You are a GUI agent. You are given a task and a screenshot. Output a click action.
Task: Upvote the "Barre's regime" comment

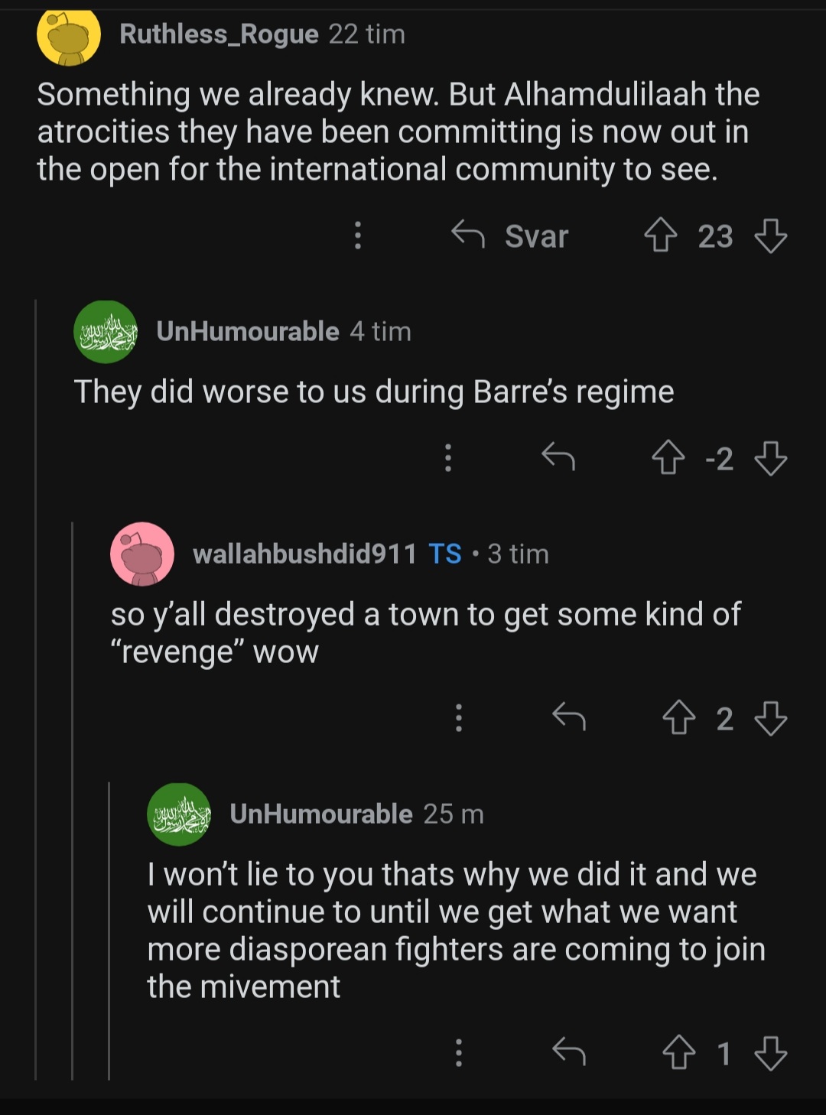668,458
